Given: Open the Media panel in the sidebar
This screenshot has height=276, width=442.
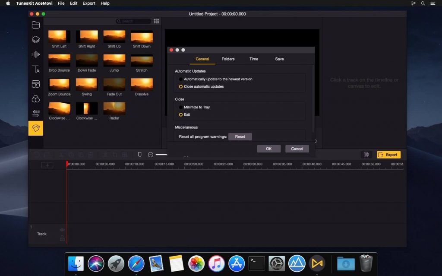Looking at the screenshot, I should click(x=36, y=25).
